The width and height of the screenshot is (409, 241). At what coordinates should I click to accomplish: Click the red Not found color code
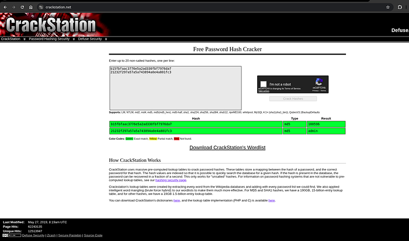click(176, 139)
